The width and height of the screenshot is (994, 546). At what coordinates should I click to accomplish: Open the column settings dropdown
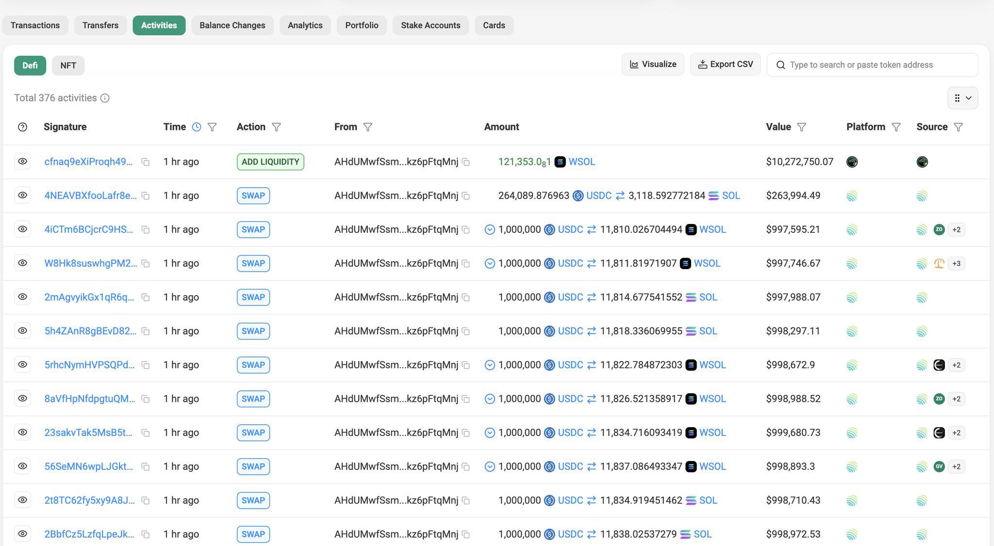(x=962, y=98)
